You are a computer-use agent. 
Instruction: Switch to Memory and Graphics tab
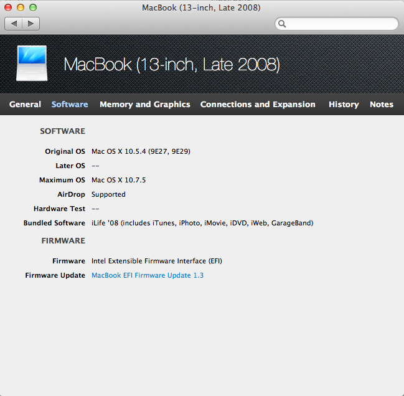coord(145,105)
